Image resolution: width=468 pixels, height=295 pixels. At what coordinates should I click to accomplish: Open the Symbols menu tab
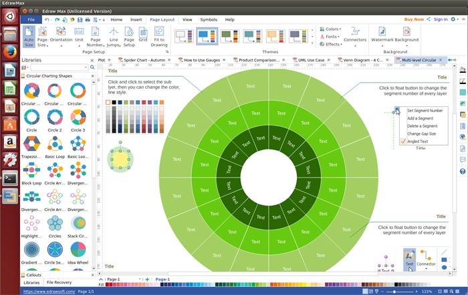[x=209, y=20]
